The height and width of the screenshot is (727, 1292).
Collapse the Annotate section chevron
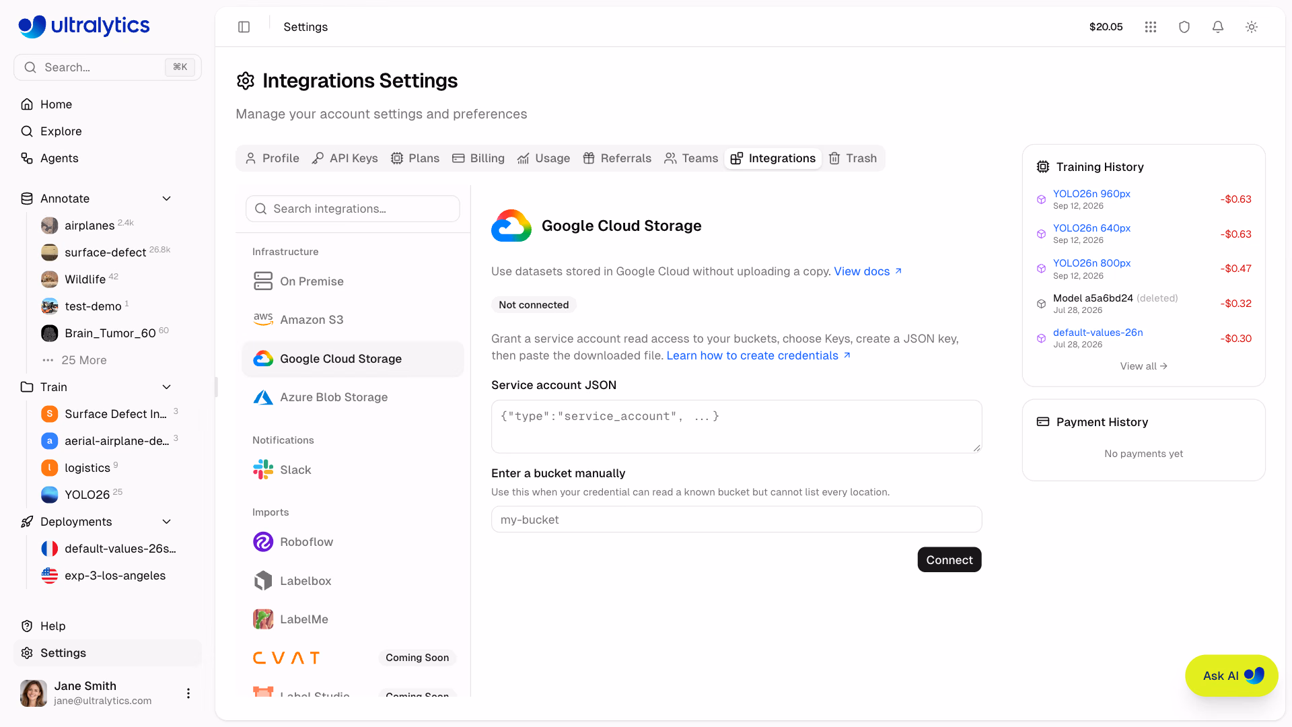(167, 199)
